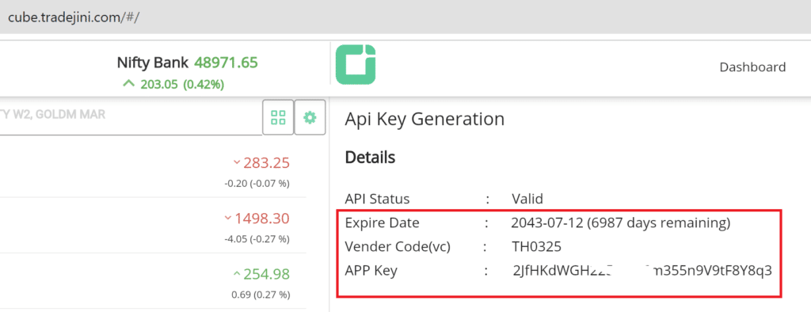Click the Api Key Generation heading
This screenshot has height=312, width=811.
pos(425,120)
